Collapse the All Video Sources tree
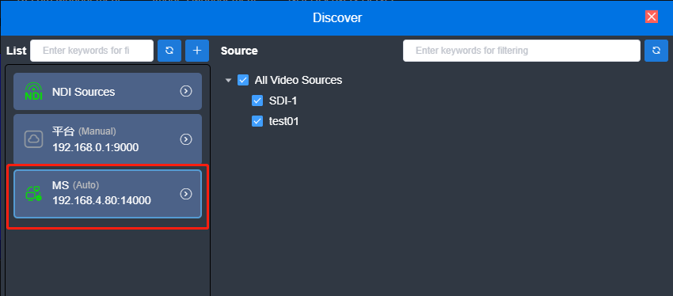673x296 pixels. 228,80
